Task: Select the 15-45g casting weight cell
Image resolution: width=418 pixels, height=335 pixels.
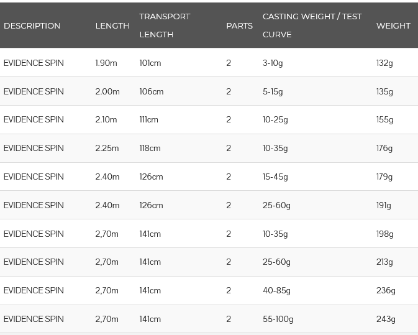Action: [x=275, y=177]
